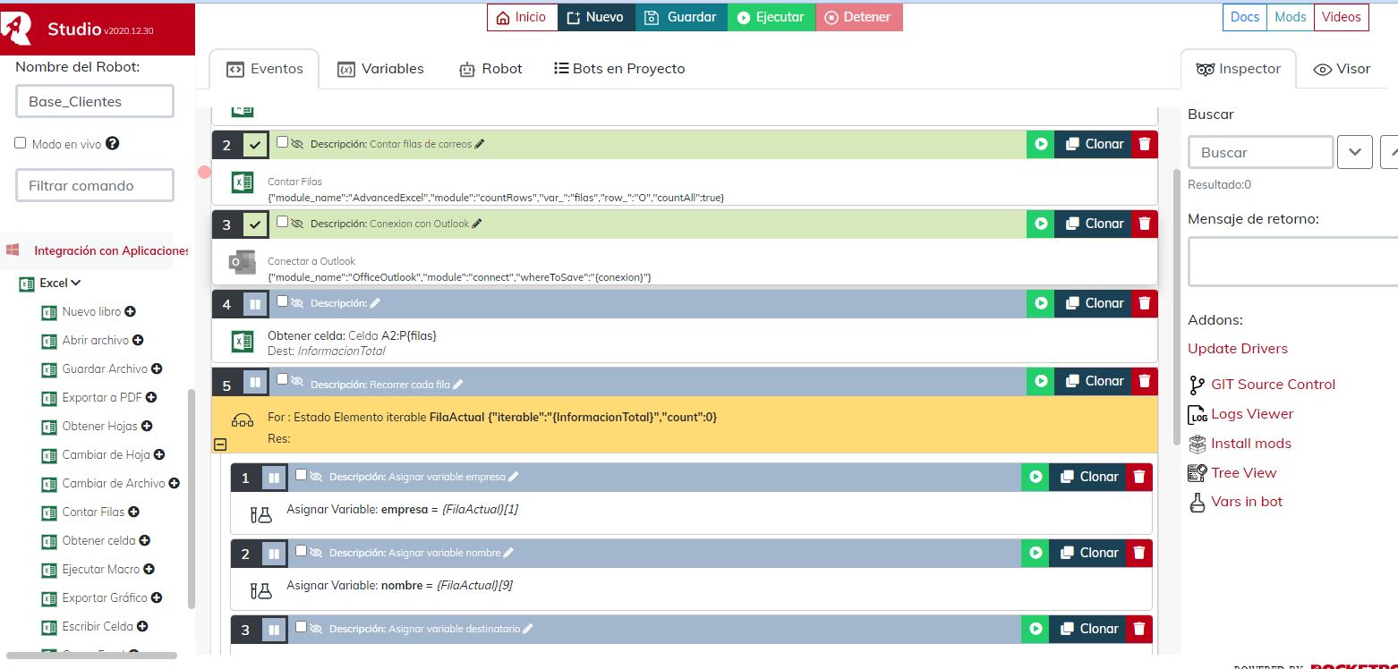This screenshot has width=1398, height=669.
Task: Open GIT Source Control addon link
Action: 1272,385
